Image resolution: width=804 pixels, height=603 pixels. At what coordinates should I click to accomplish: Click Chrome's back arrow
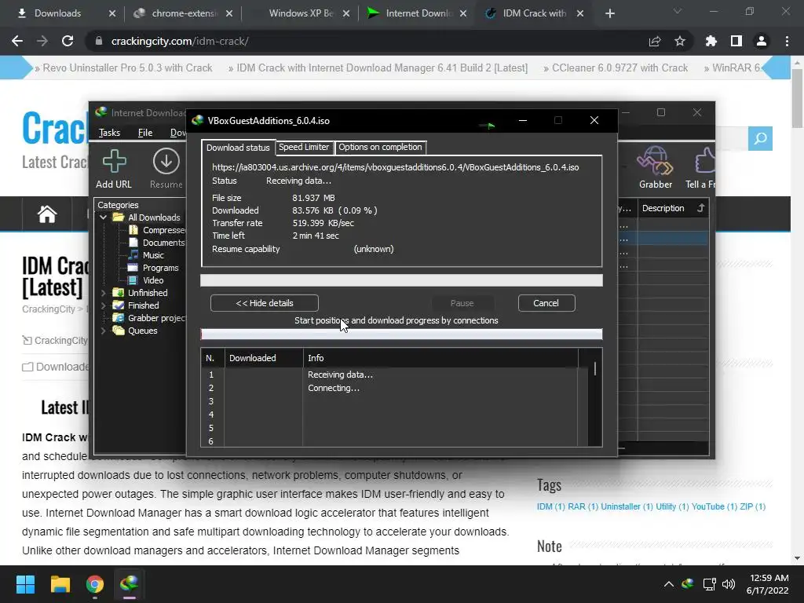click(17, 41)
